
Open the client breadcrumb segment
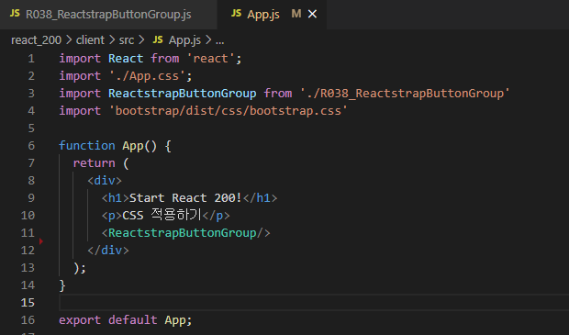pyautogui.click(x=90, y=39)
